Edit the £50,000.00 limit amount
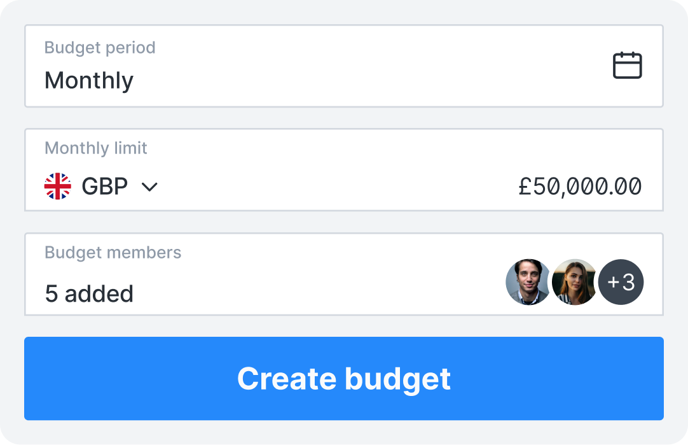 [580, 187]
